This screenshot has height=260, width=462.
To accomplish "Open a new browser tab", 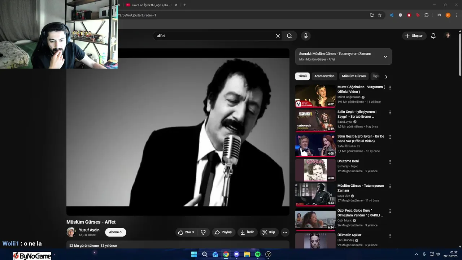I will point(185,5).
